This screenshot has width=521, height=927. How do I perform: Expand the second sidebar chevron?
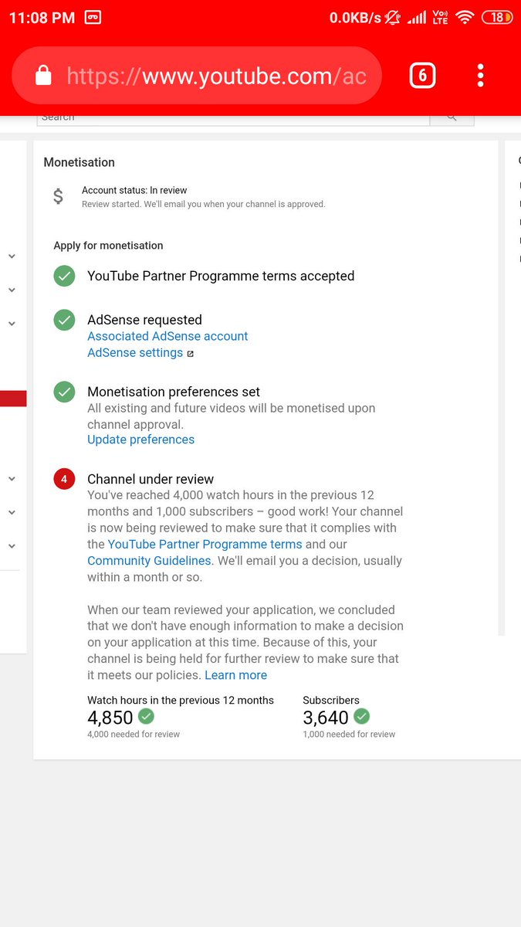coord(12,290)
